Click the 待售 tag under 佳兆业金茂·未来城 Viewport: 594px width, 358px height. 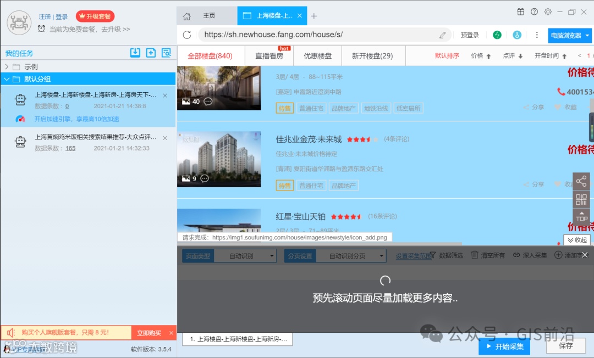click(x=284, y=186)
